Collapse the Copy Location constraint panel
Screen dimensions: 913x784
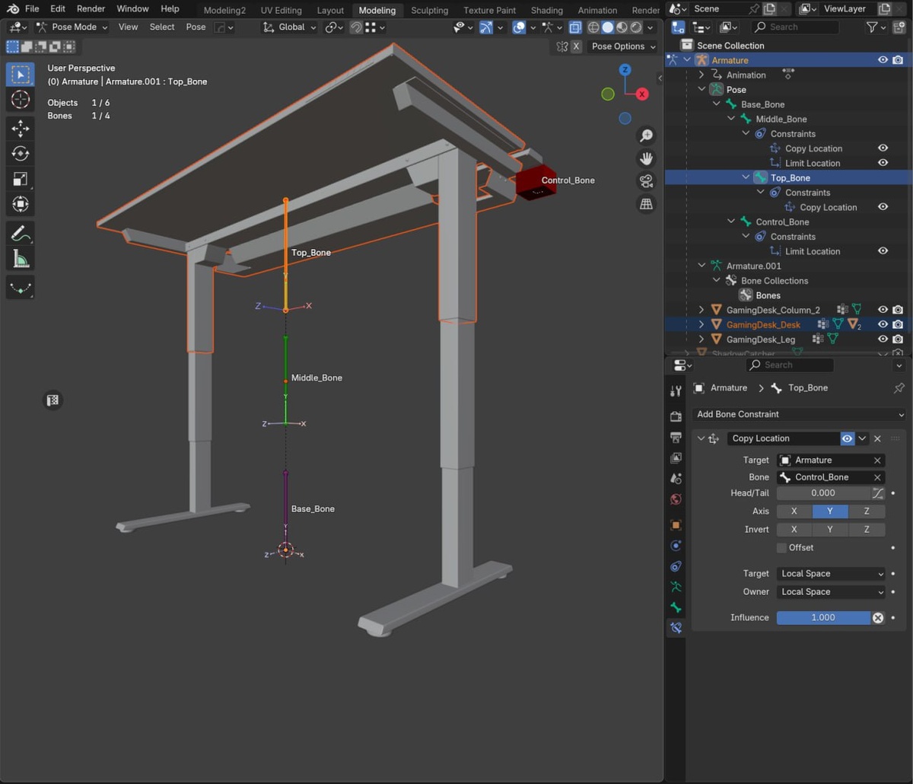click(x=701, y=438)
